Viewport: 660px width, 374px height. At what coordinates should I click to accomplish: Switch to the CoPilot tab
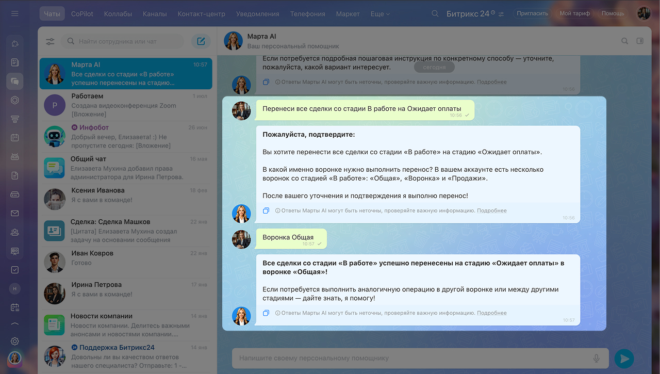coord(82,14)
